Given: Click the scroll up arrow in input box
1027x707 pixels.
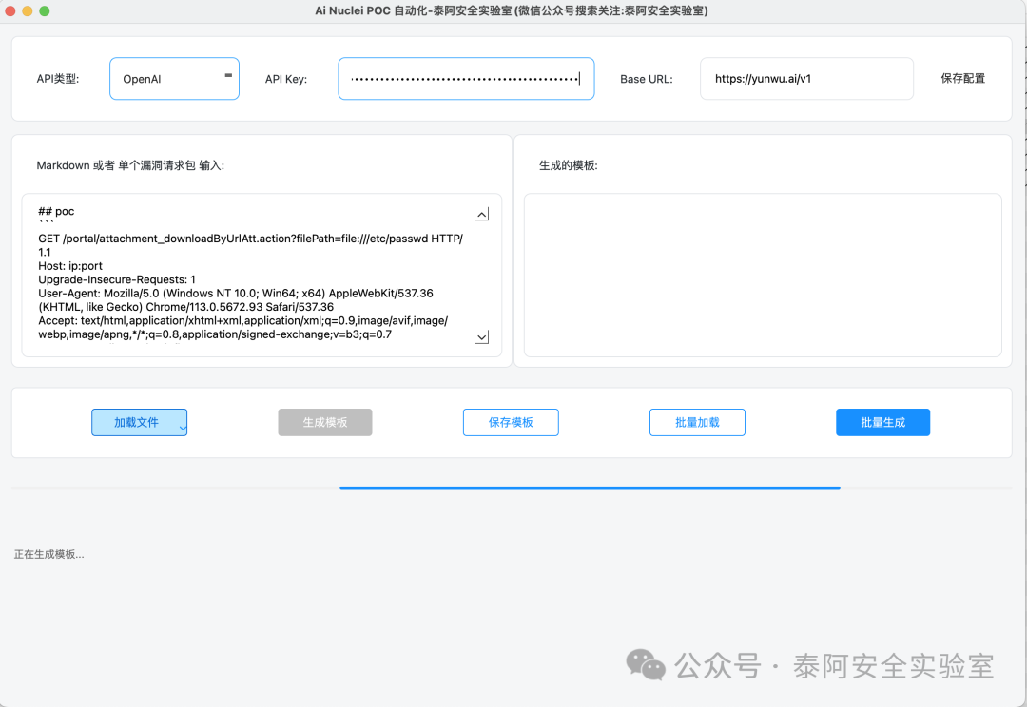Looking at the screenshot, I should [x=482, y=214].
